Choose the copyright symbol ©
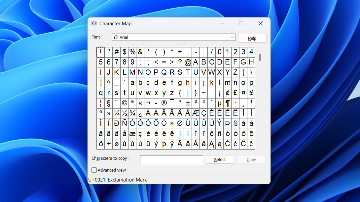Image resolution: width=360 pixels, height=202 pixels. (125, 103)
